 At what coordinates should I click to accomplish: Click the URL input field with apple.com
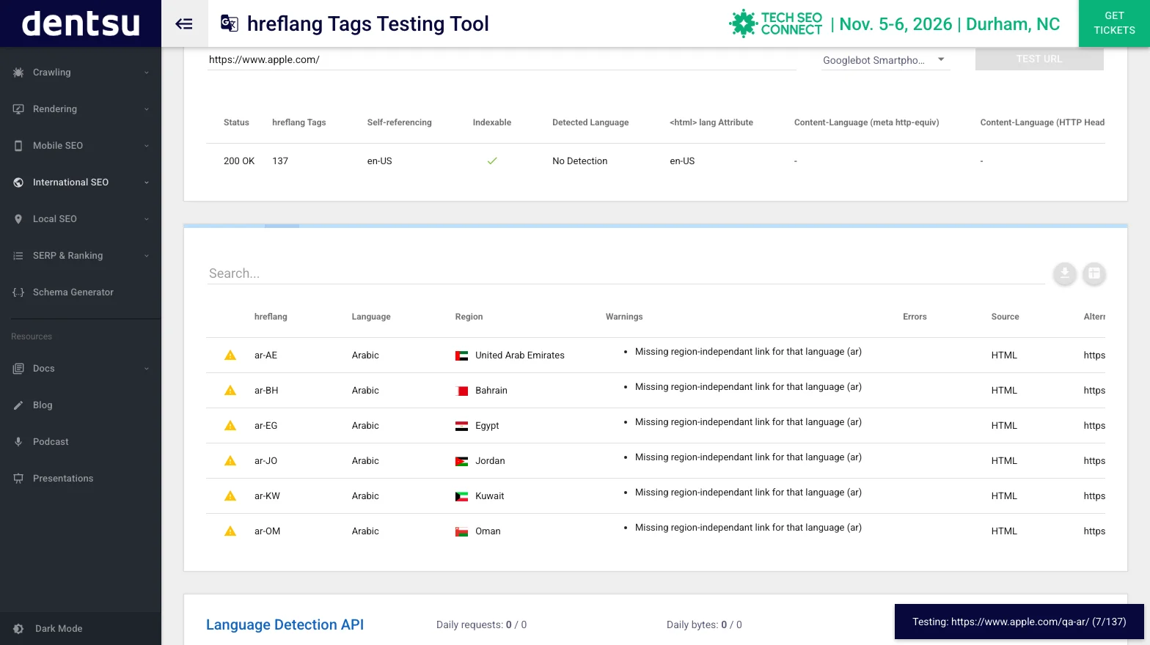point(502,59)
